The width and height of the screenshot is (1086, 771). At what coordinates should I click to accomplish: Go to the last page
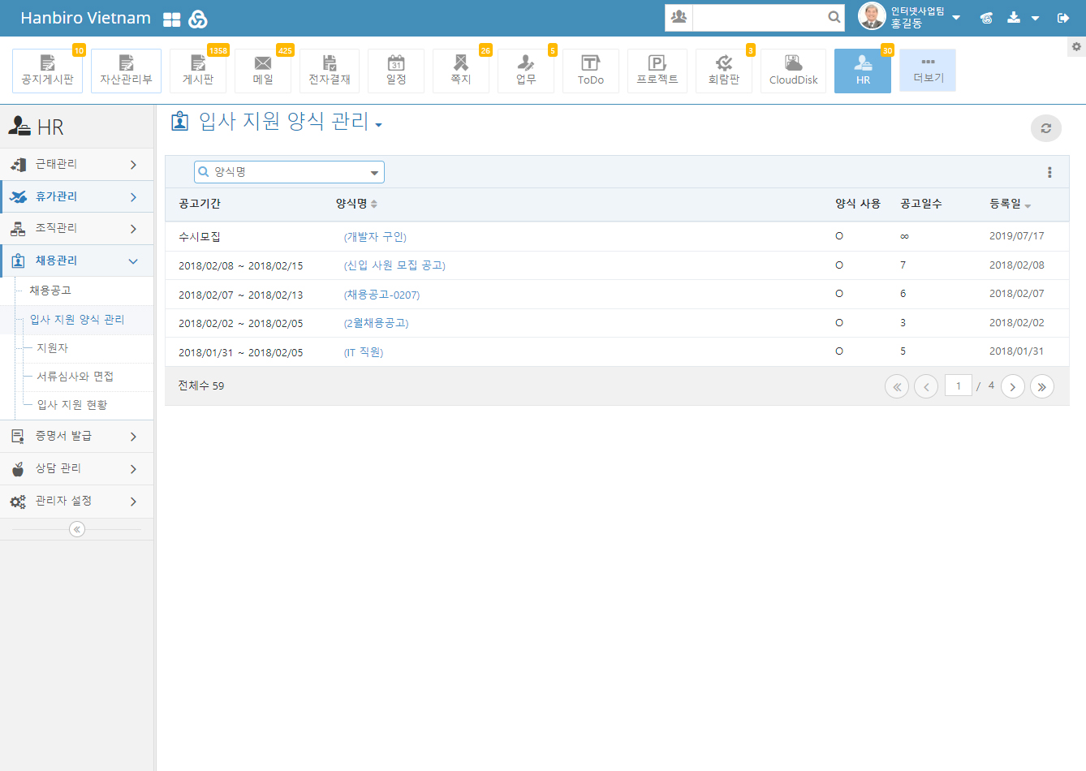[1042, 386]
